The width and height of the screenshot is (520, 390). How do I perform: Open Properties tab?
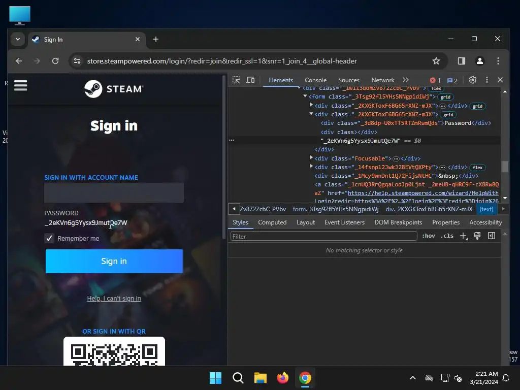point(446,222)
